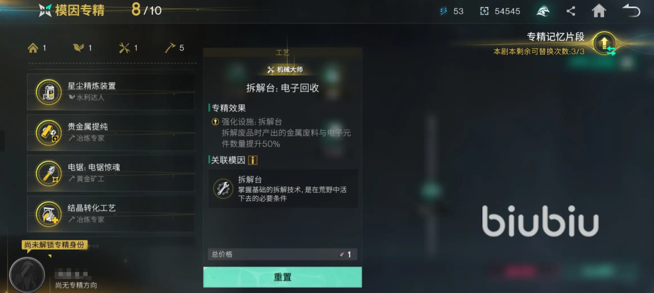Switch to the crossed tools category tab
The image size is (654, 293).
tap(128, 48)
